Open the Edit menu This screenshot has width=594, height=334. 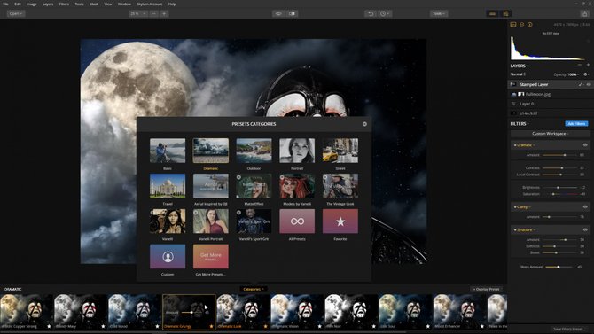tap(18, 4)
